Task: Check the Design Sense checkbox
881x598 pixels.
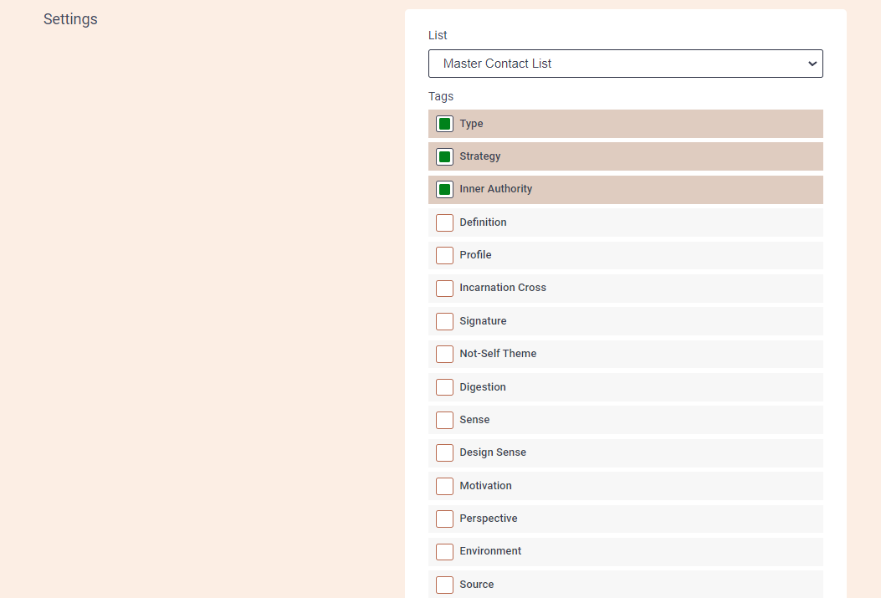Action: pyautogui.click(x=444, y=452)
